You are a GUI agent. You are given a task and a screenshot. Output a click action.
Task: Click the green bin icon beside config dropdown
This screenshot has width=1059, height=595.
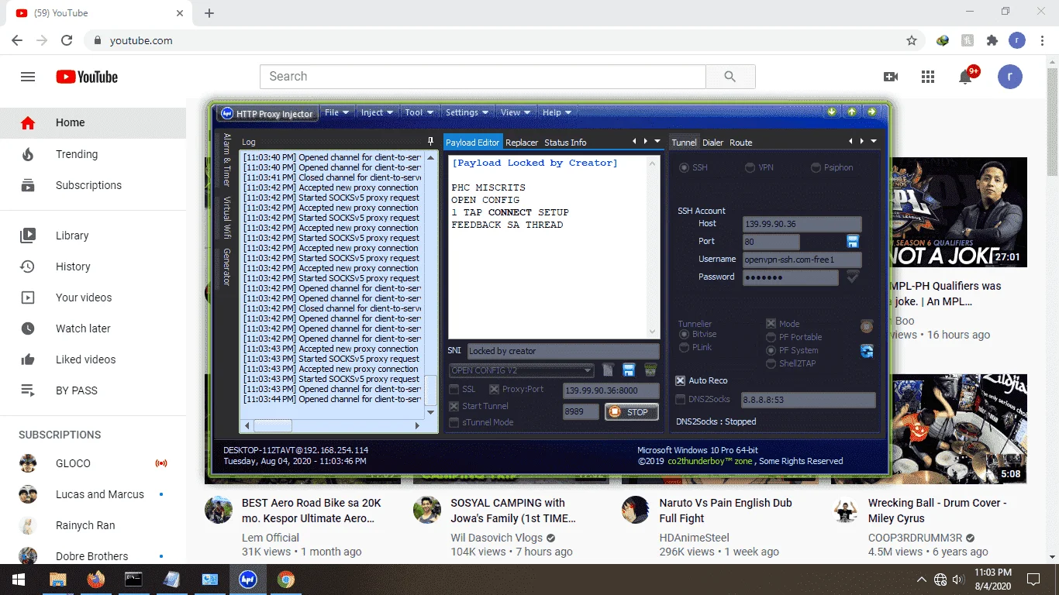650,370
